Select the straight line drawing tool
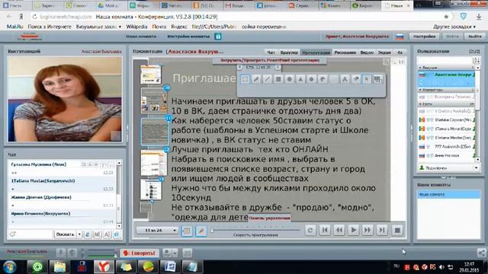Viewport: 488px width, 274px height. pos(267,79)
